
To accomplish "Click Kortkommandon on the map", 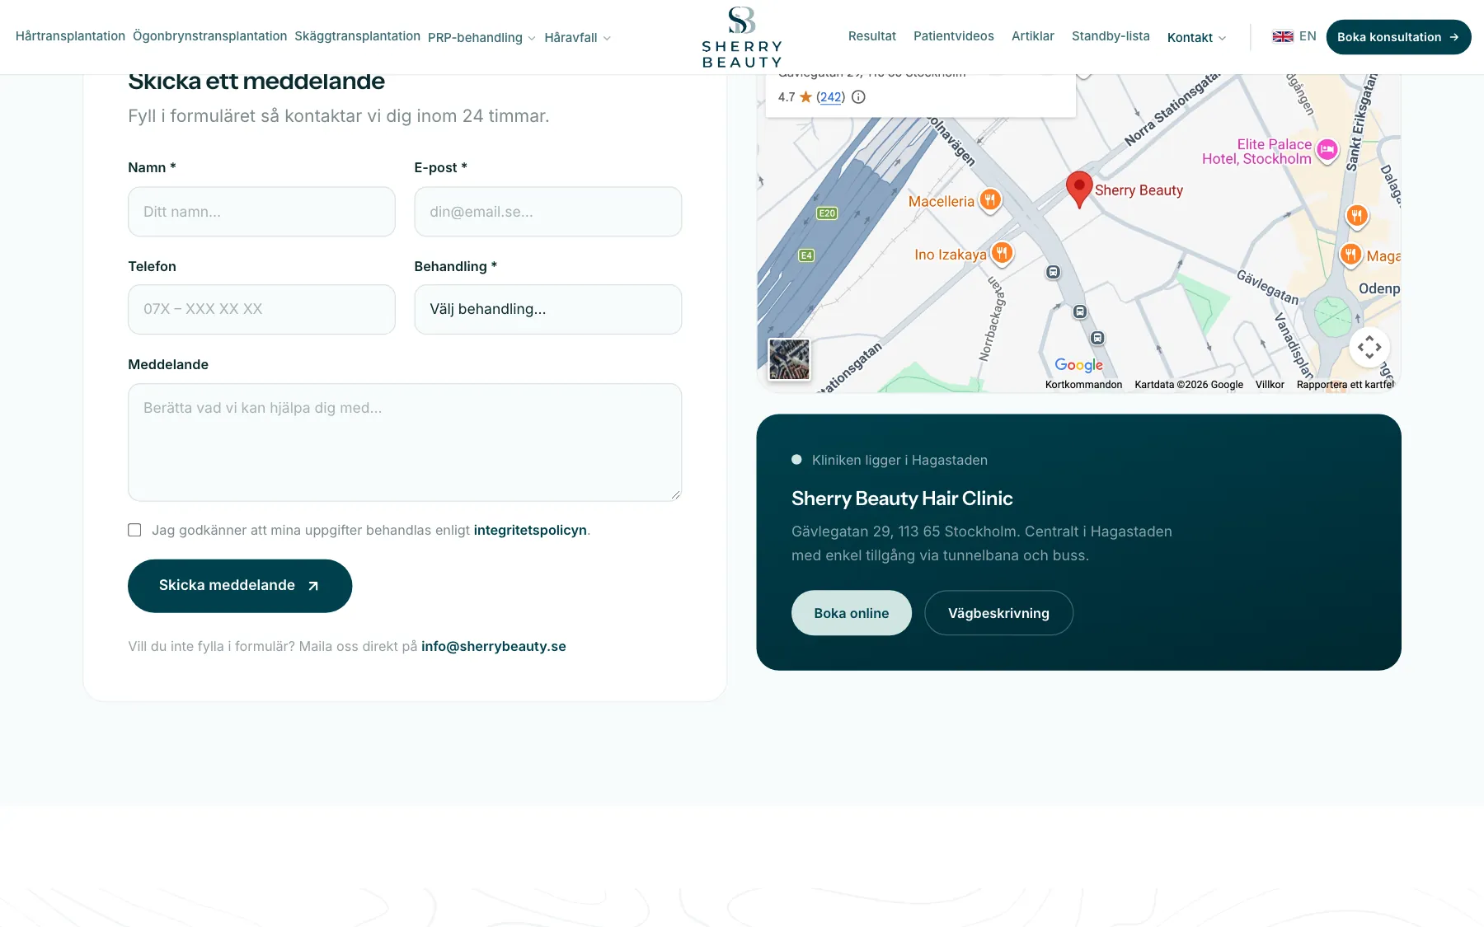I will [x=1083, y=385].
